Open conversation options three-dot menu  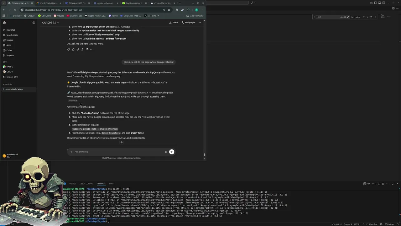point(200,23)
